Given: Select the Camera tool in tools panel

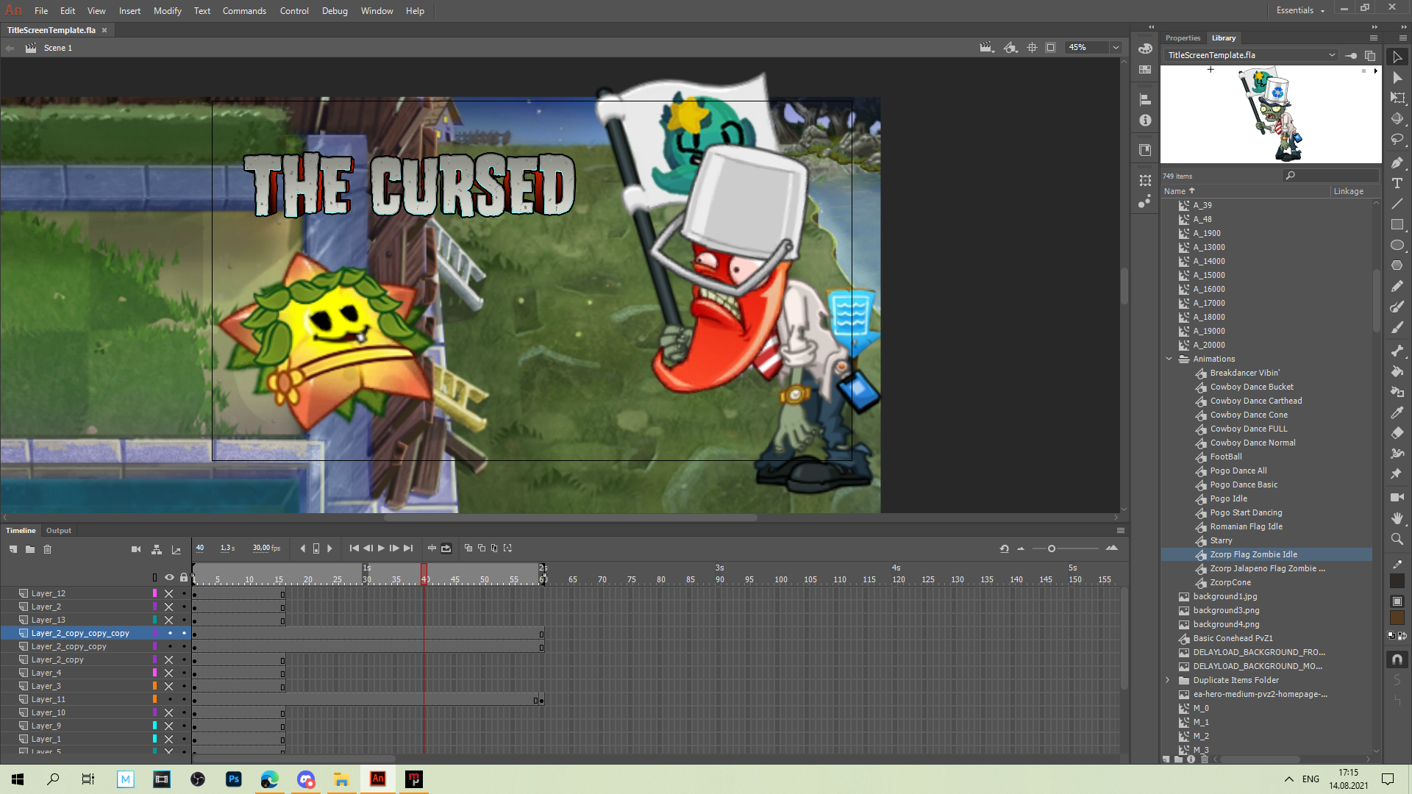Looking at the screenshot, I should 1397,498.
